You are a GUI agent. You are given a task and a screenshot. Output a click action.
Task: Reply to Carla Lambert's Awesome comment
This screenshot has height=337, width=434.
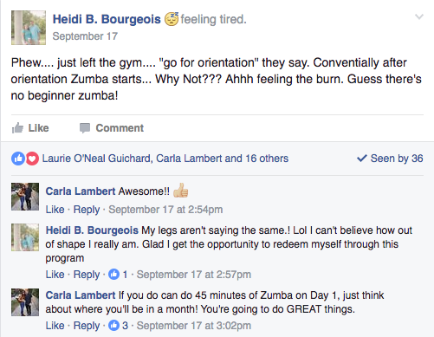(87, 210)
